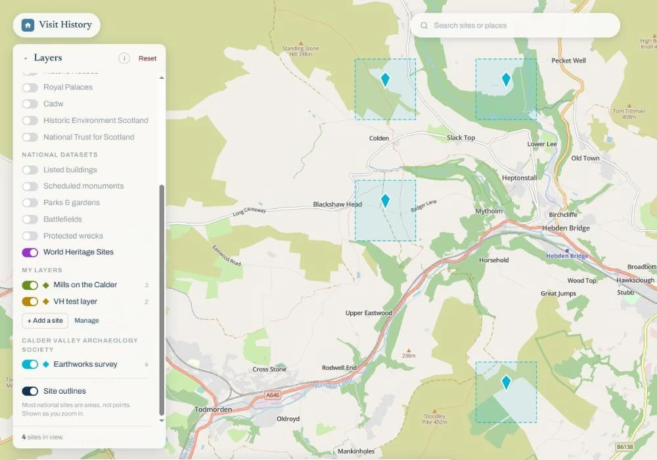Click the Mytholm place label
This screenshot has width=657, height=460.
(489, 211)
